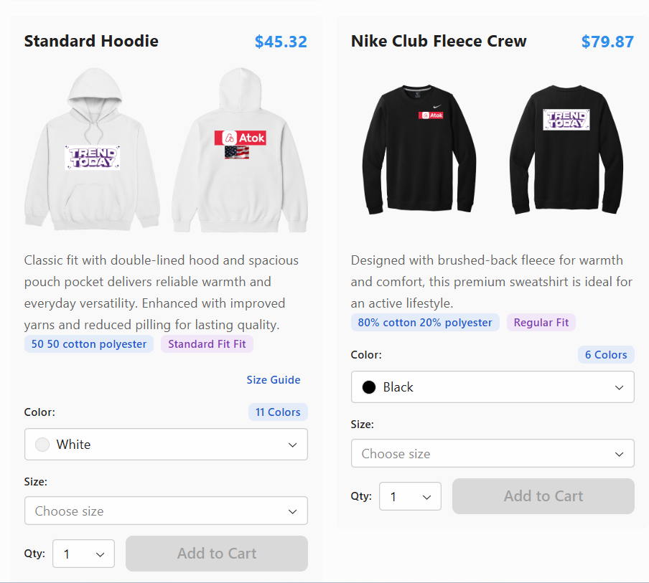Open the Nike Club Fleece color dropdown
649x583 pixels.
(492, 387)
